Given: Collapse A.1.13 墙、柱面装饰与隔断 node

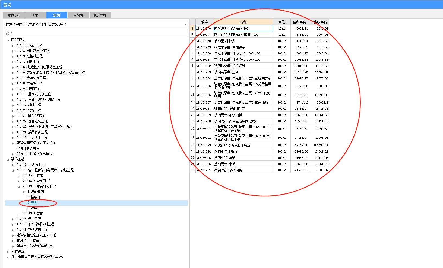Looking at the screenshot, I should (13, 170).
